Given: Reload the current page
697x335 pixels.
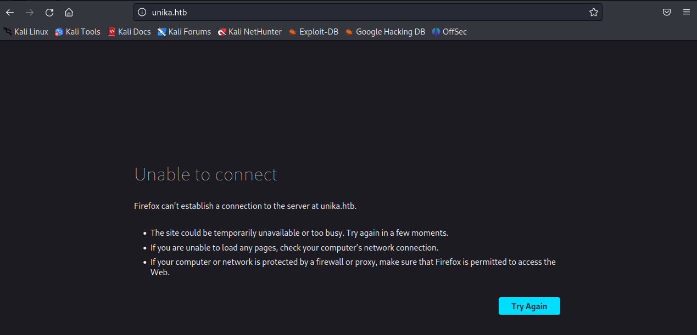Looking at the screenshot, I should point(49,12).
